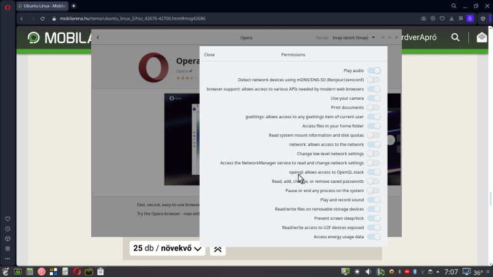
Task: Disable Access energy usage data
Action: point(374,237)
